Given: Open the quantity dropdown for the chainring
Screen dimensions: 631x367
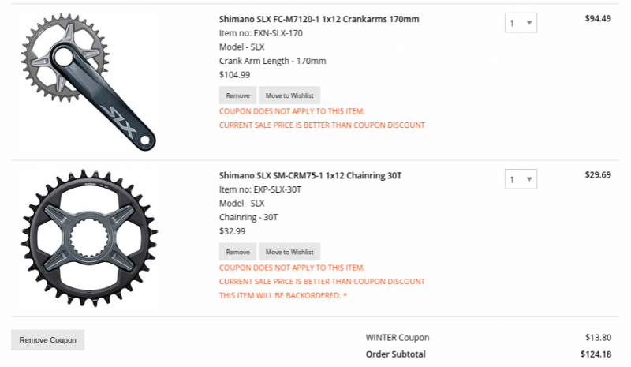Looking at the screenshot, I should tap(521, 179).
